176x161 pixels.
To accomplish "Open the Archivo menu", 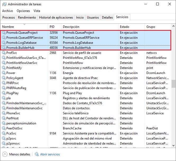I will [x=7, y=11].
